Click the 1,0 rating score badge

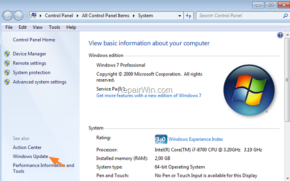coord(161,139)
